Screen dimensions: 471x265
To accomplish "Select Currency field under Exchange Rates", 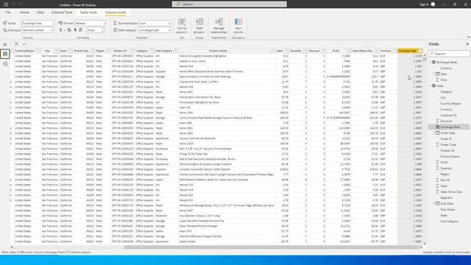I will (446, 68).
